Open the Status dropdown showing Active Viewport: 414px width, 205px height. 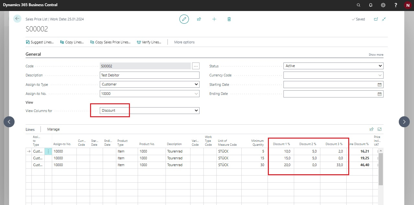[333, 66]
